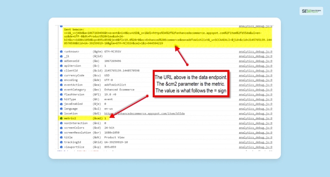Open analytics_debug.js:9 link in adSenseId row

point(255,61)
